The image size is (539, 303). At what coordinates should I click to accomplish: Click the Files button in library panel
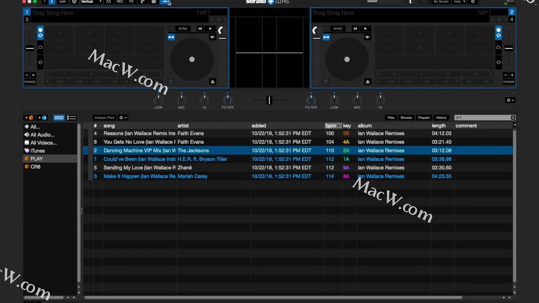(x=391, y=117)
